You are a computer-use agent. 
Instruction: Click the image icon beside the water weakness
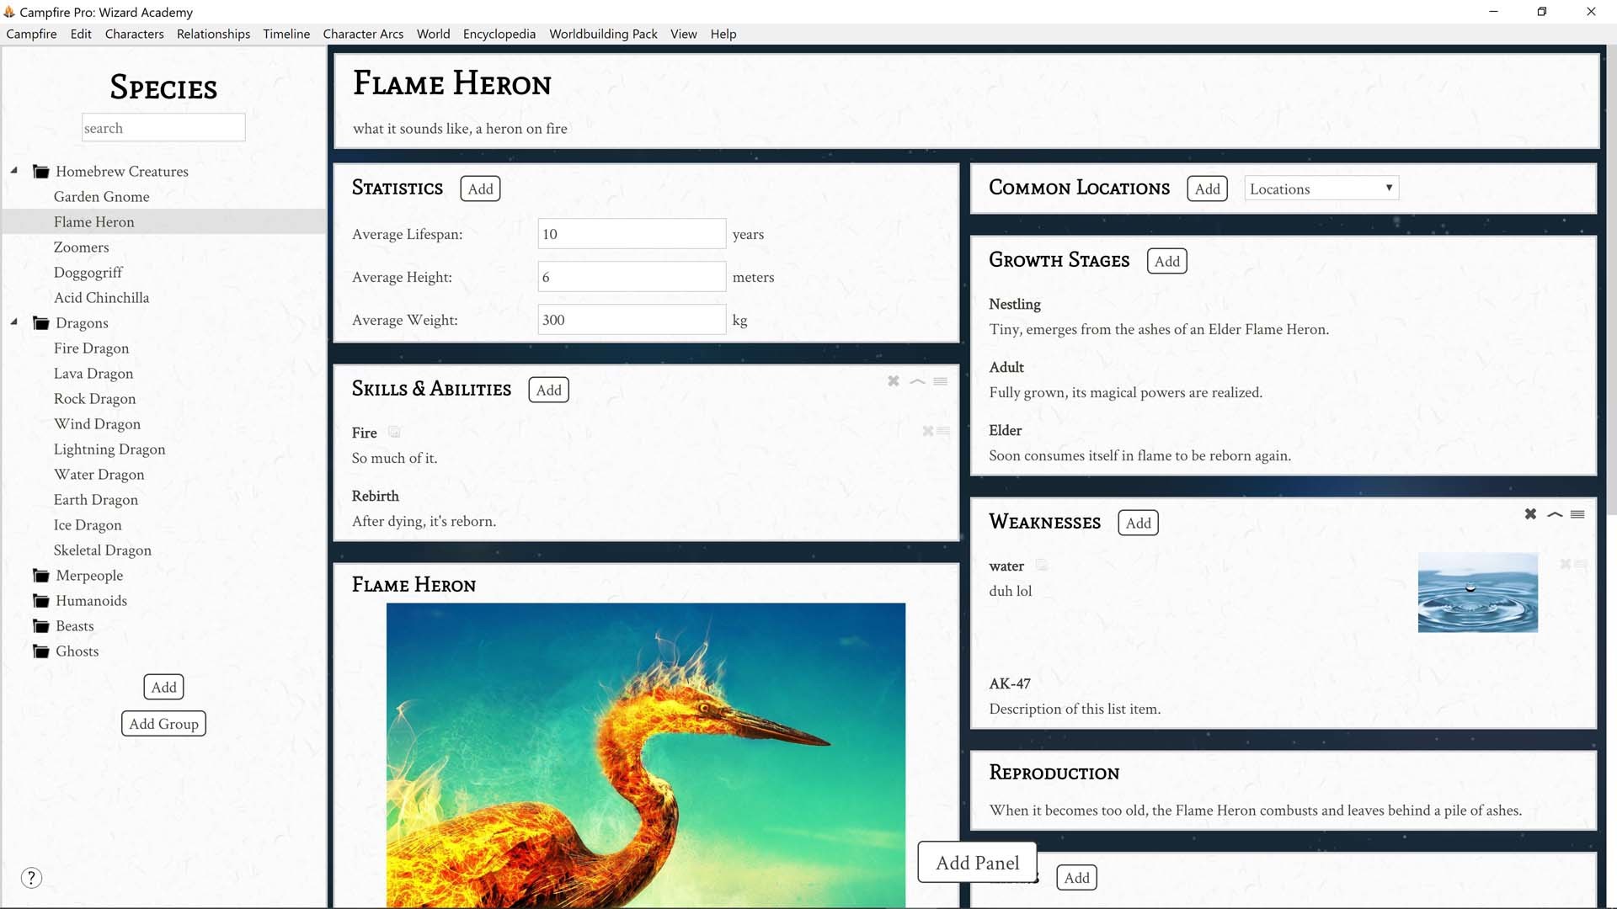(x=1041, y=565)
